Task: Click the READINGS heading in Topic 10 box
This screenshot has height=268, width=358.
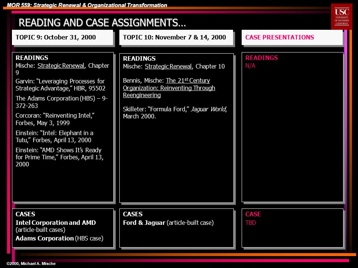Action: [x=139, y=58]
